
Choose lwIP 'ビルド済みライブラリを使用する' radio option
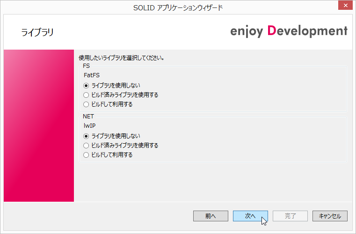(x=86, y=146)
